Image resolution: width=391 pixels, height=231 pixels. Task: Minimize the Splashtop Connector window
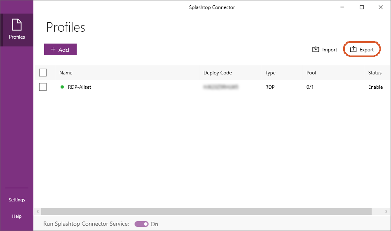(342, 7)
